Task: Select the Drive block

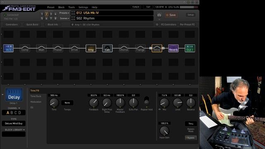Action: coord(75,48)
